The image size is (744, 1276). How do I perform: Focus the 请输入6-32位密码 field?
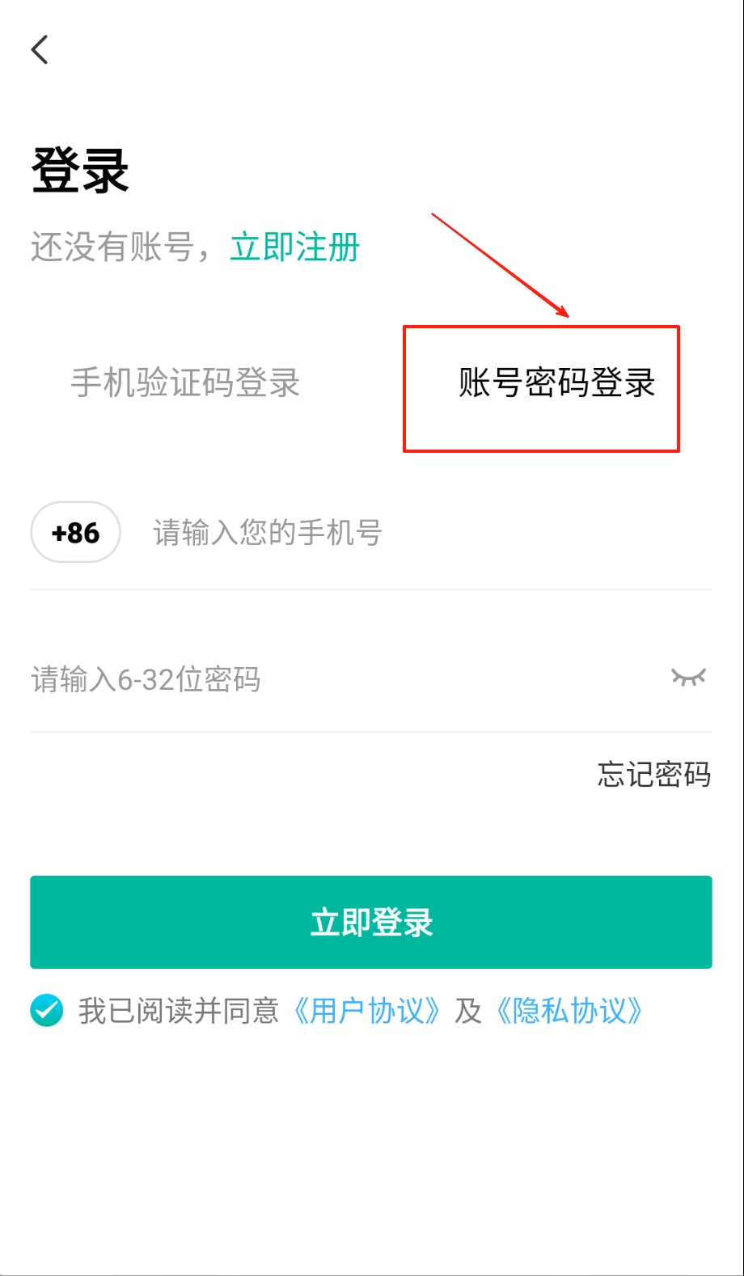[x=348, y=679]
